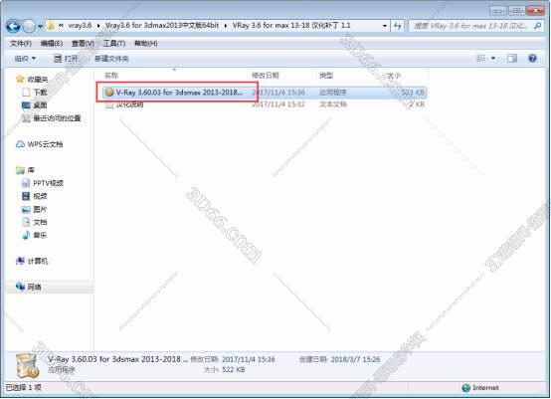Open the 编辑(E) menu
This screenshot has width=551, height=399.
tap(52, 43)
